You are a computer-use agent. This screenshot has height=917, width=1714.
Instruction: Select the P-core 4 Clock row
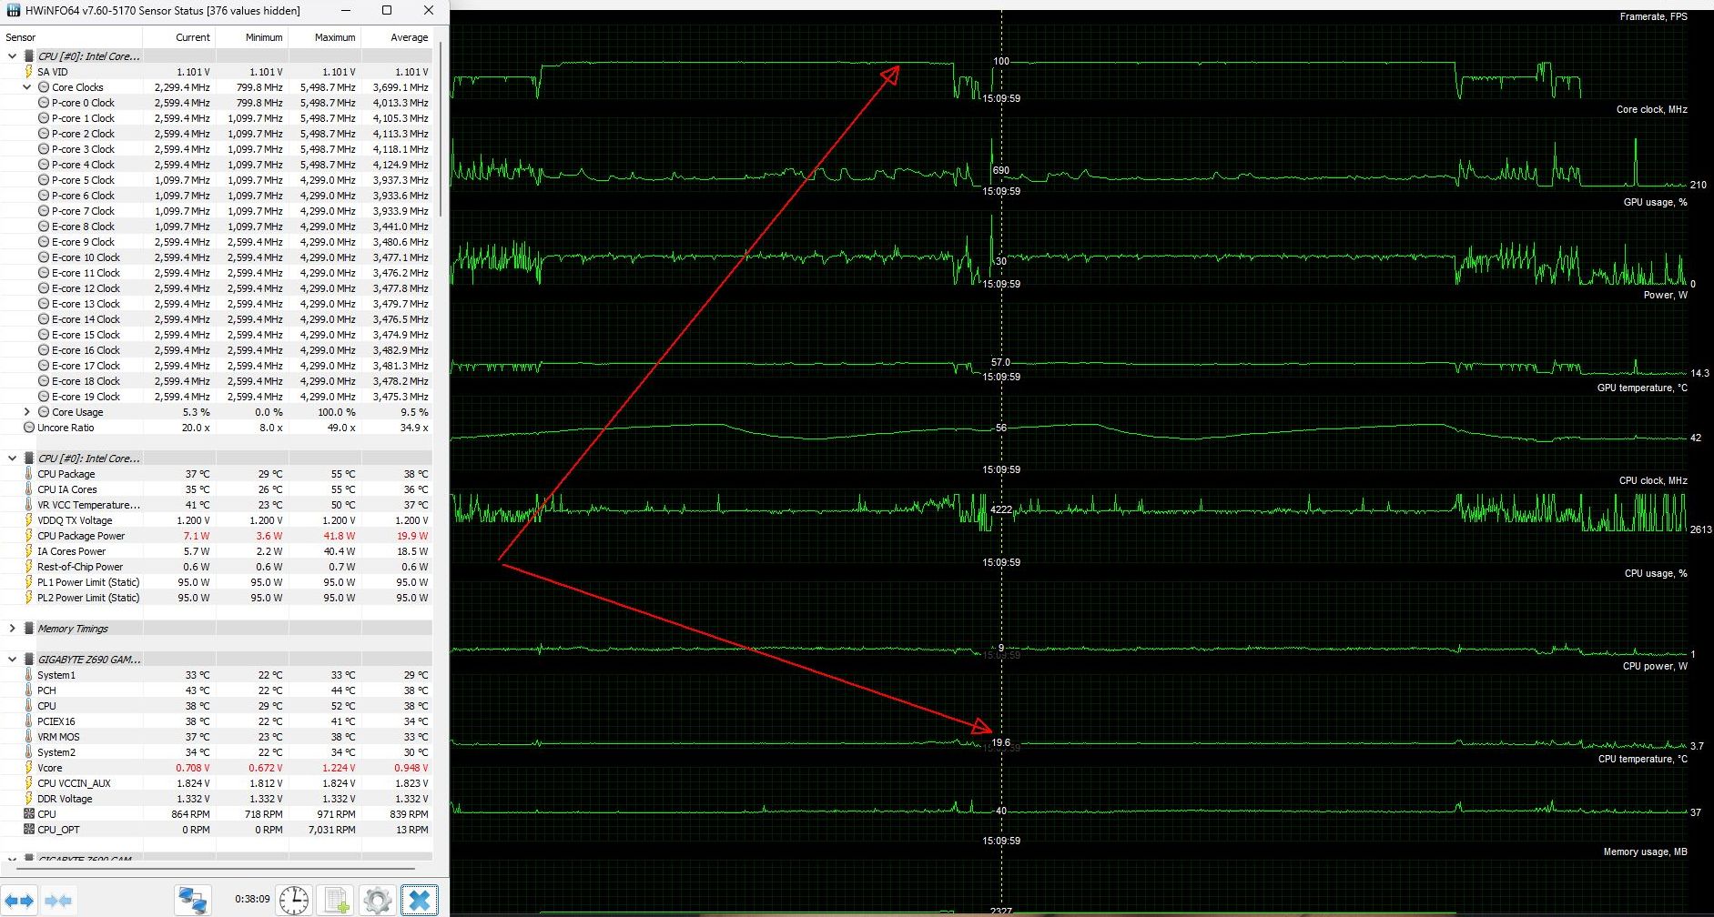[217, 165]
